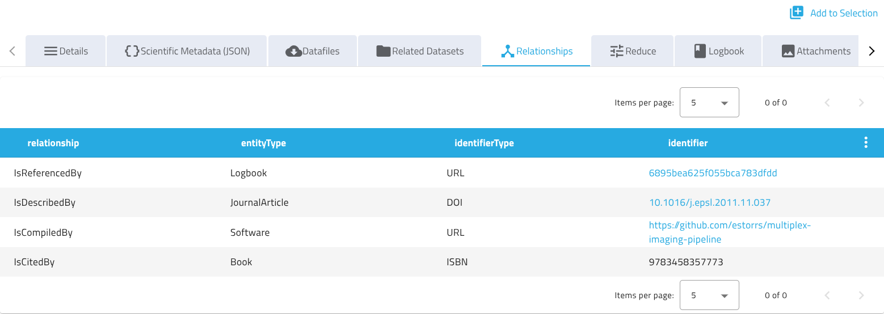This screenshot has width=884, height=314.
Task: Click the top '0 of 0' range label
Action: click(776, 103)
